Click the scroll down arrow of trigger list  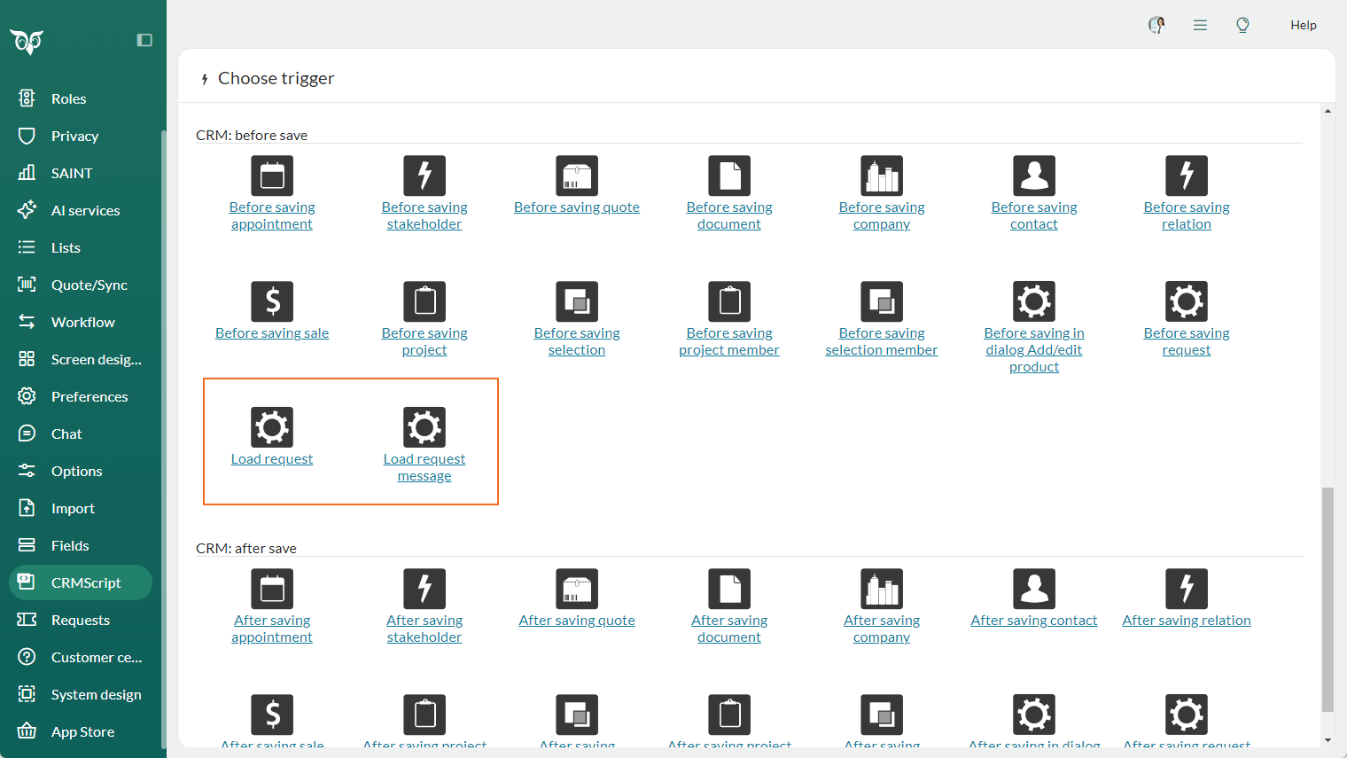(1327, 740)
